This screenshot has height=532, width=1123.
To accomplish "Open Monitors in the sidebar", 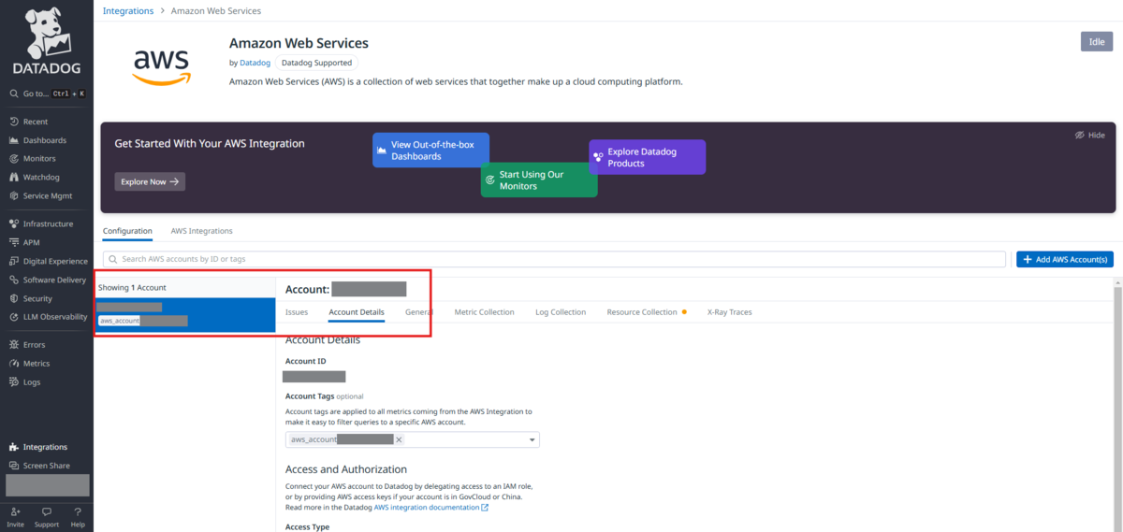I will point(32,159).
